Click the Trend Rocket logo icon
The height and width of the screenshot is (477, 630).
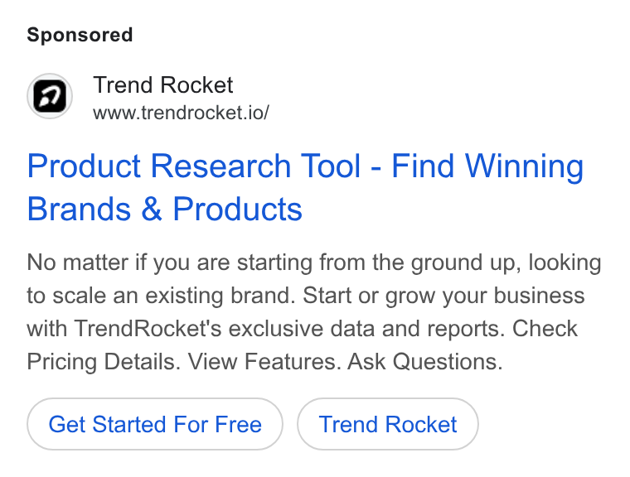(50, 96)
